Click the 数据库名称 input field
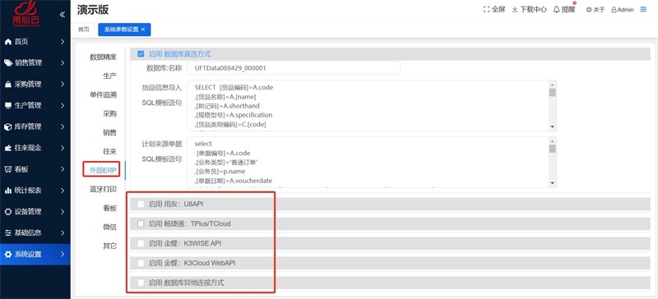Image resolution: width=658 pixels, height=299 pixels. [294, 68]
